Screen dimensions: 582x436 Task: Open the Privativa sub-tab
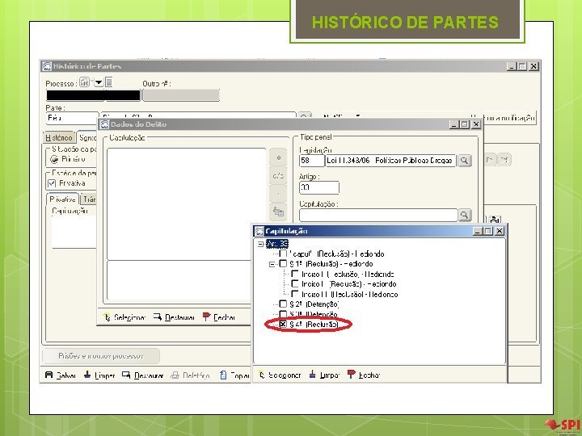(x=62, y=199)
